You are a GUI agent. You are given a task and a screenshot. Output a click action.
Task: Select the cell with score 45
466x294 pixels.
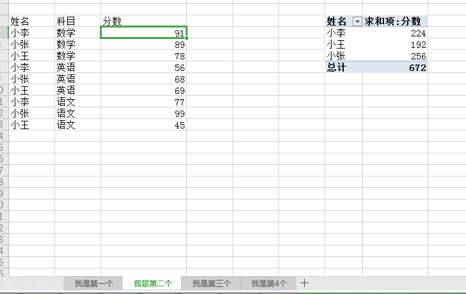[144, 125]
